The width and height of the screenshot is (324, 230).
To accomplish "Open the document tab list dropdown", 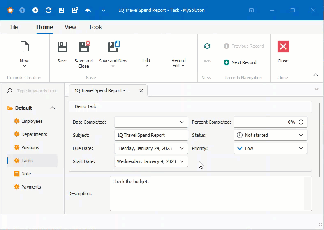I will (x=316, y=89).
